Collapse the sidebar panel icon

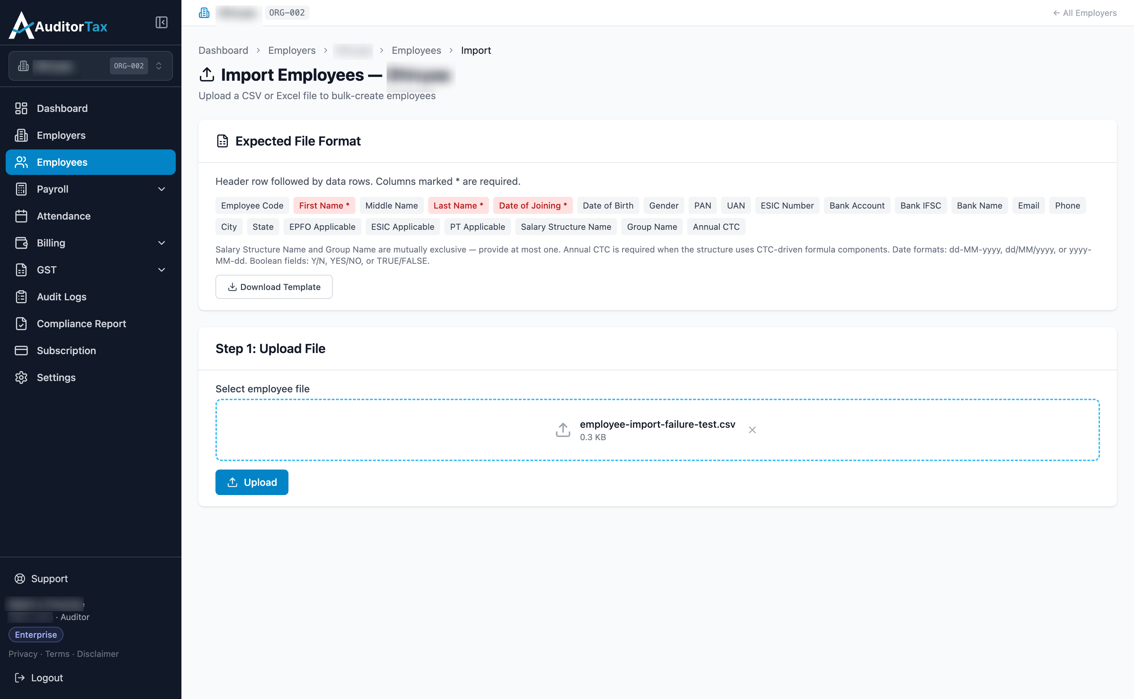162,22
